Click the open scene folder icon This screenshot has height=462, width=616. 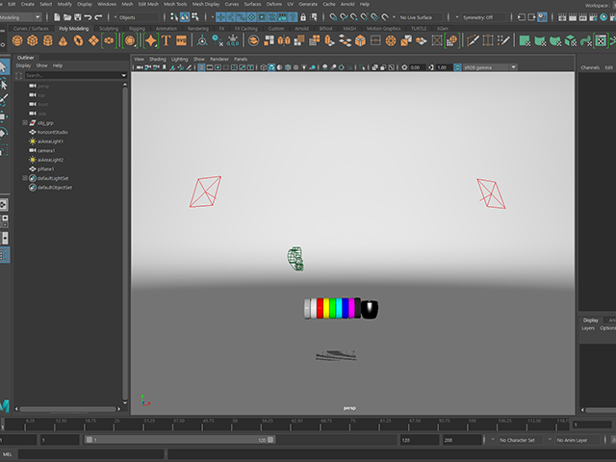click(67, 17)
